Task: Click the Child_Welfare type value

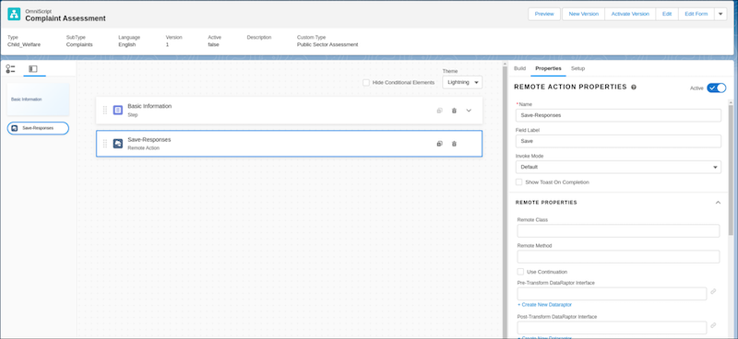Action: [24, 44]
